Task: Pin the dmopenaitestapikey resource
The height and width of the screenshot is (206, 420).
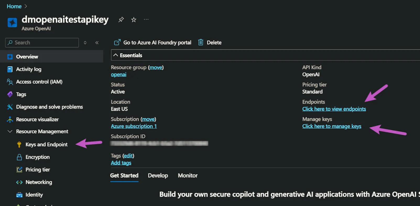Action: [x=121, y=20]
